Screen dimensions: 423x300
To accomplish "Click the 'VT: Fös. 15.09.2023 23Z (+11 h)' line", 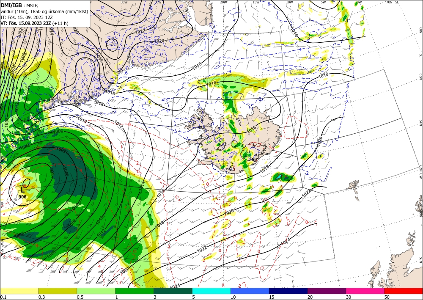I will point(34,23).
